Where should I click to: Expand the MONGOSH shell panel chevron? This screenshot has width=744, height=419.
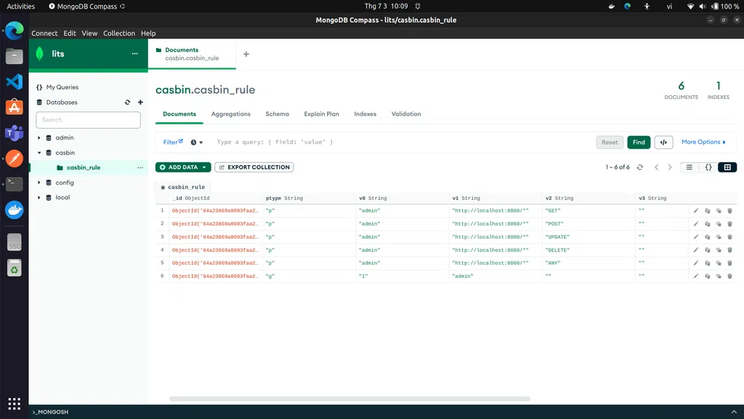tap(734, 412)
